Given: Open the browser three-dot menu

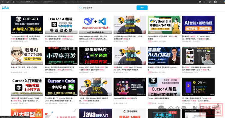Looking at the screenshot, I should point(220,2).
